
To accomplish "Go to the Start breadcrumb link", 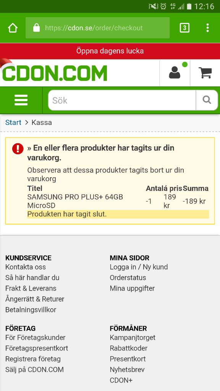I will [13, 123].
